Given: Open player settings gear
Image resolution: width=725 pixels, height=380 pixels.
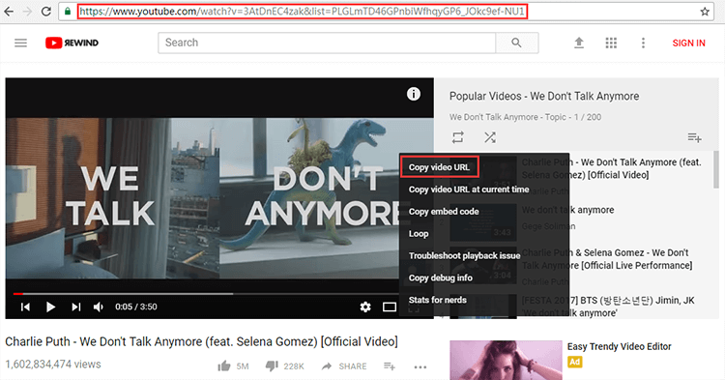Looking at the screenshot, I should 365,307.
